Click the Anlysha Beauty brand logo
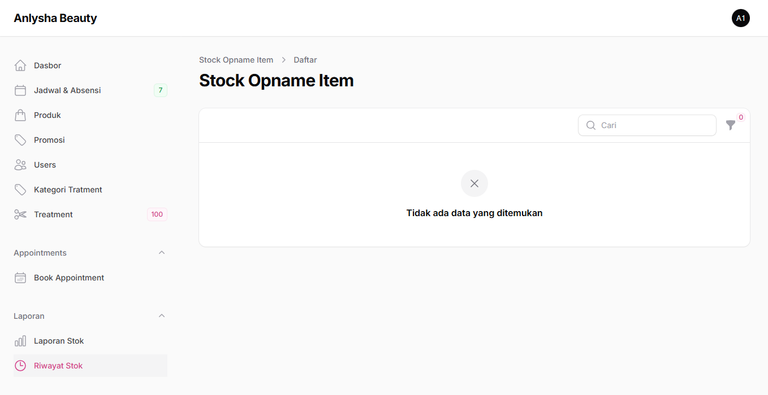This screenshot has width=768, height=395. click(x=55, y=18)
